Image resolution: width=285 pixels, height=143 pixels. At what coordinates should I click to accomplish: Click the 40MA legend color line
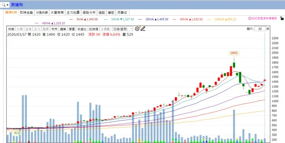tap(37, 23)
